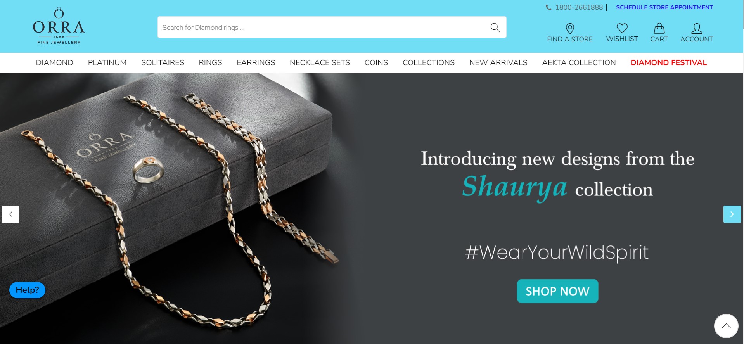
Task: Open the Platinum menu
Action: point(107,62)
